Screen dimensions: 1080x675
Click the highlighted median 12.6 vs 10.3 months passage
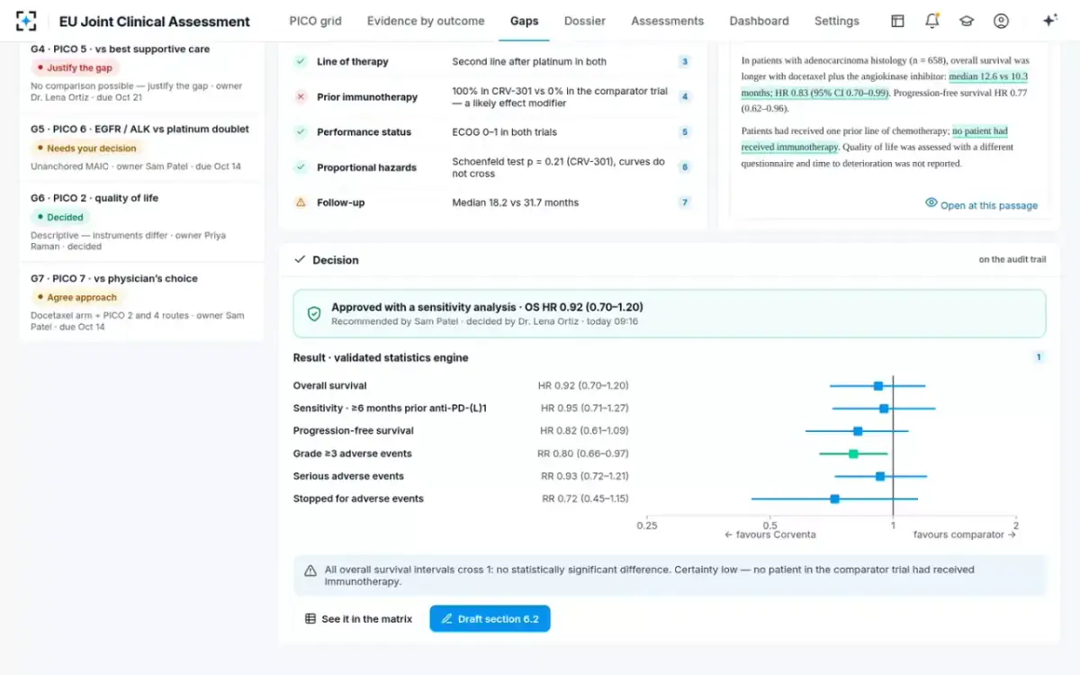(885, 85)
